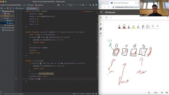The height and width of the screenshot is (95, 169).
Task: Select the blue pen
Action: pos(129,26)
